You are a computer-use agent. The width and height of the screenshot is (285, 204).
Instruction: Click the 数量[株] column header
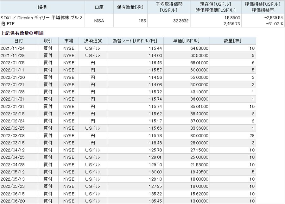pyautogui.click(x=233, y=41)
